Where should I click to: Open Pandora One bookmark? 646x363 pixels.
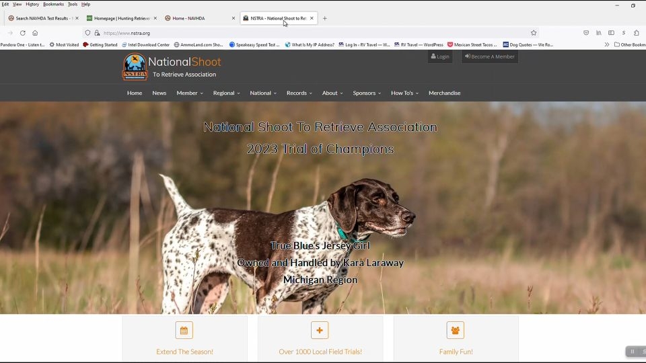click(22, 44)
